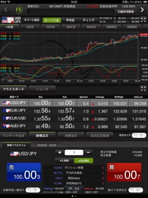Image resolution: width=148 pixels, height=198 pixels.
Task: Tap the USD/JPY pair label in order panel
Action: pos(23,153)
